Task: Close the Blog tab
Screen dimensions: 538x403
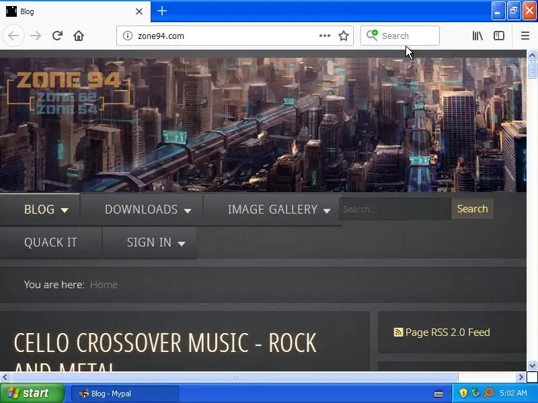Action: click(139, 11)
